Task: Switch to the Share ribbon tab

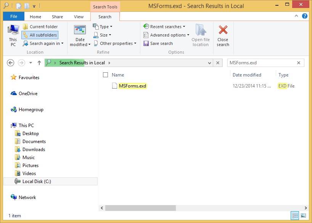Action: click(57, 17)
